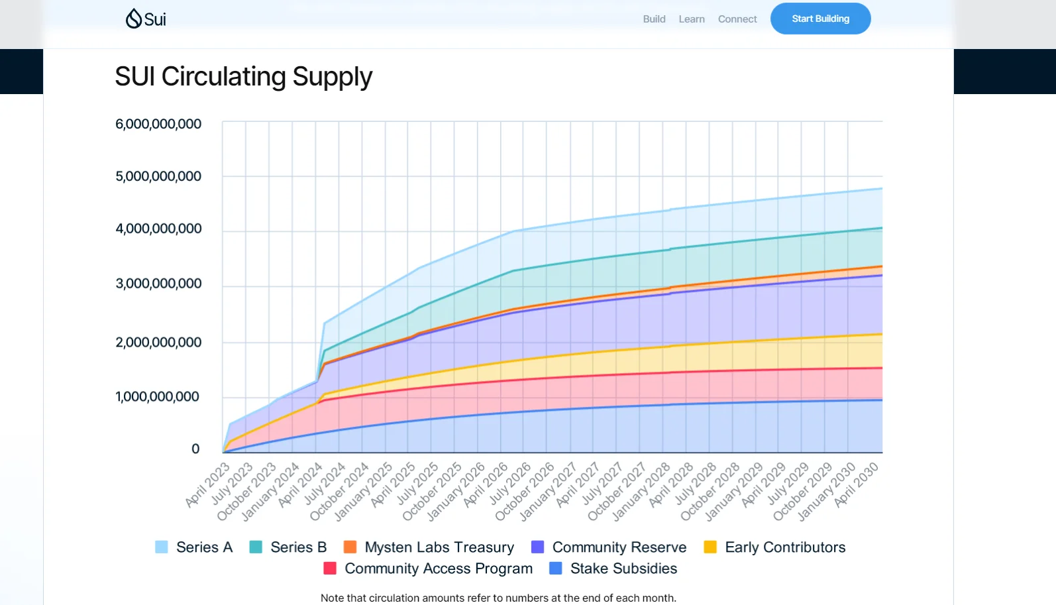Click the Early Contributors legend swatch

coord(710,547)
